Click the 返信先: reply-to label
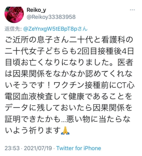142x156 pixels. (13, 29)
